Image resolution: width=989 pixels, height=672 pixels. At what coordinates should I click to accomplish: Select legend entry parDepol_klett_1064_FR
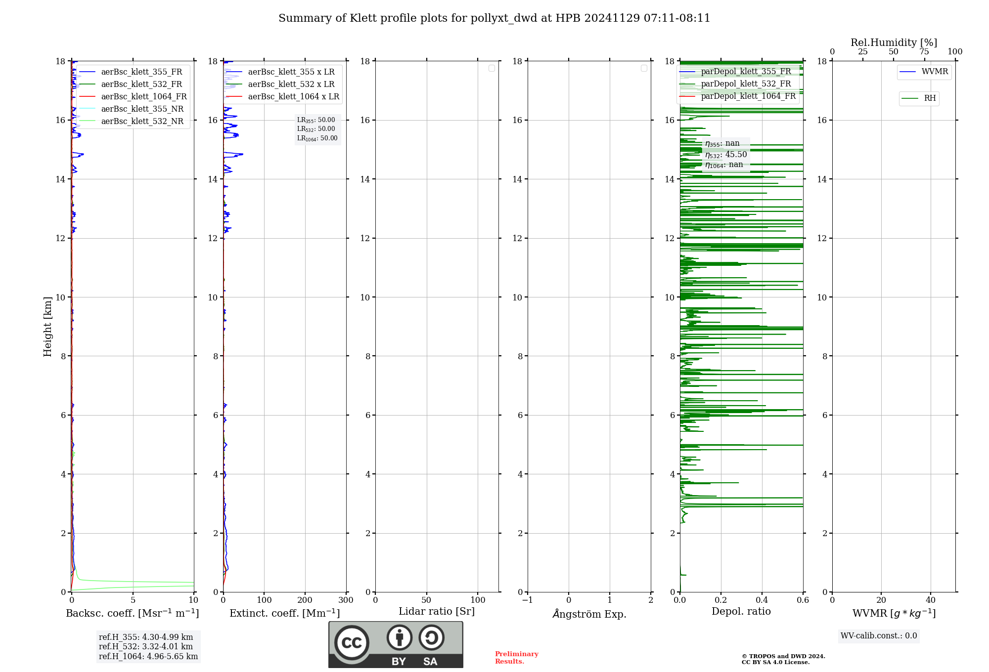[x=738, y=96]
